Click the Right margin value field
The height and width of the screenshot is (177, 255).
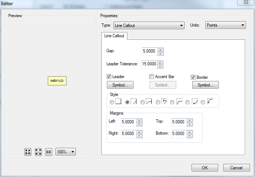pos(128,134)
